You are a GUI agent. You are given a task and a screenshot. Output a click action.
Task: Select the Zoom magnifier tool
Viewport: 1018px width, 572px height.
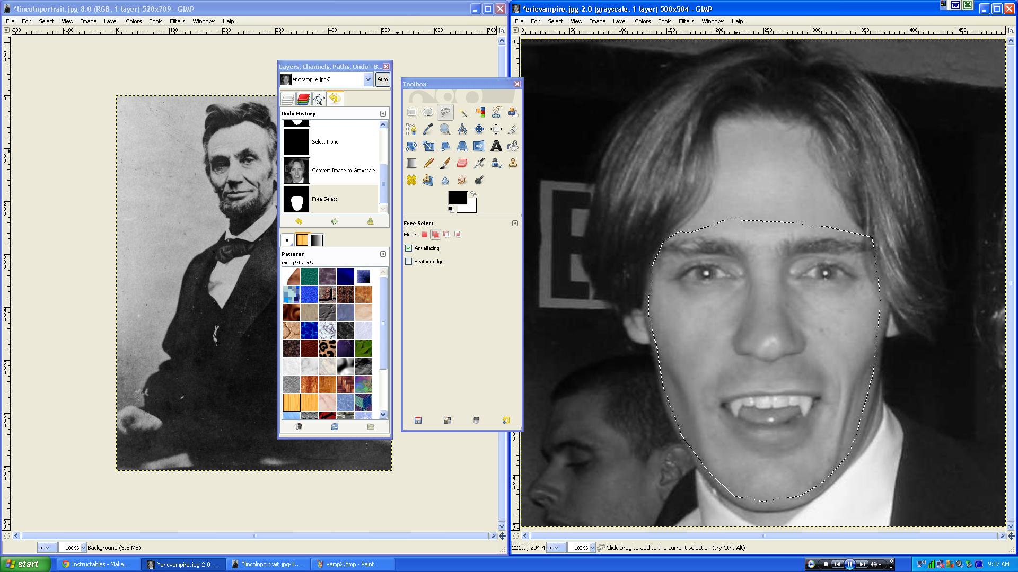tap(445, 129)
